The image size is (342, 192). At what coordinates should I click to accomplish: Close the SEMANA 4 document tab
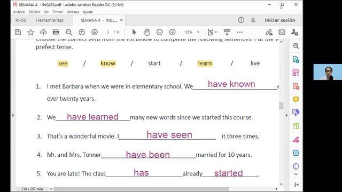[x=121, y=20]
